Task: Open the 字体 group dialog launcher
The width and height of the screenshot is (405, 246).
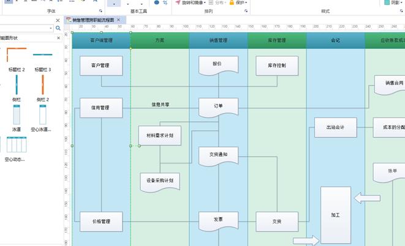Action: pyautogui.click(x=100, y=11)
